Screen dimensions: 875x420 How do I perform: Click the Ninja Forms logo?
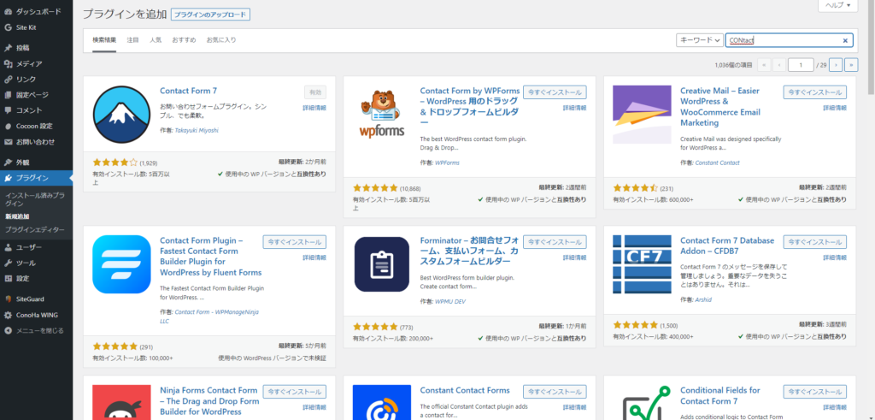click(121, 402)
